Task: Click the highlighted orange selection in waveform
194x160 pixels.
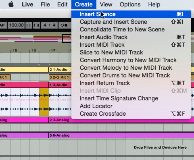Action: pos(44,102)
